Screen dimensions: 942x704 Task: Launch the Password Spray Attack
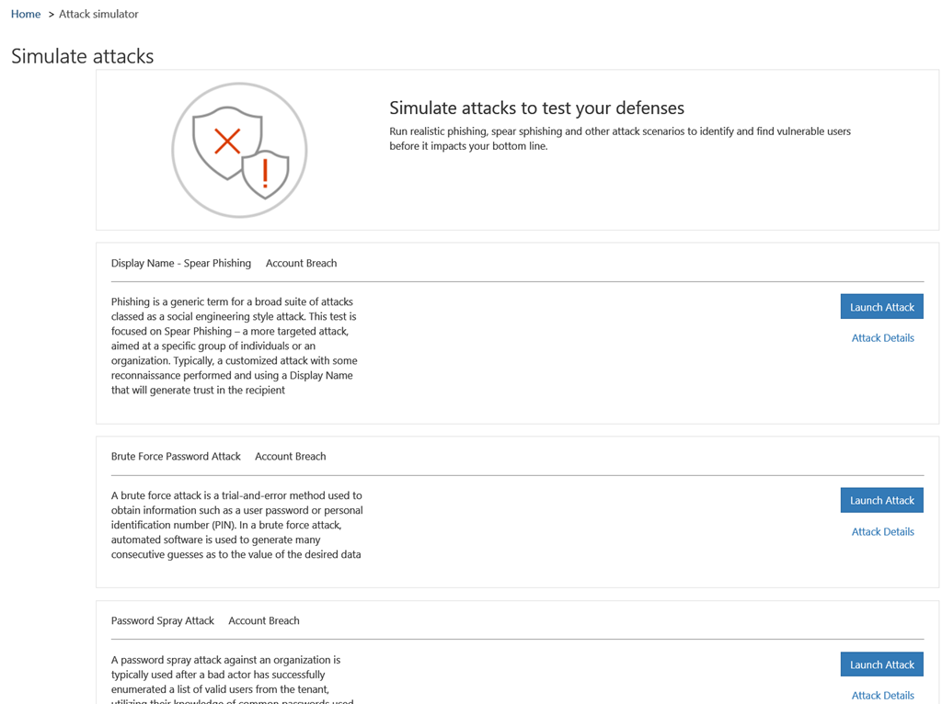881,664
